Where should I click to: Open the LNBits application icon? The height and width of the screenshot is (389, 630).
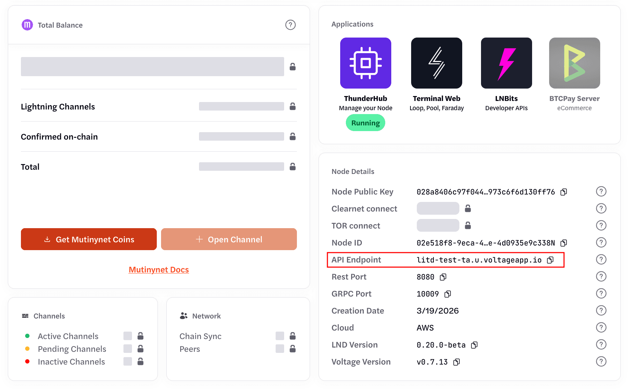pyautogui.click(x=506, y=63)
